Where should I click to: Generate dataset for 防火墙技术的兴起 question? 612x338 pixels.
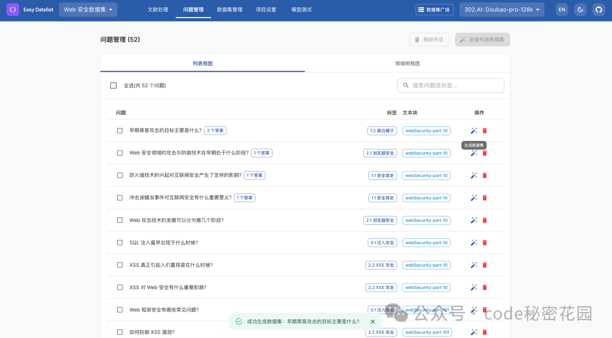[474, 176]
